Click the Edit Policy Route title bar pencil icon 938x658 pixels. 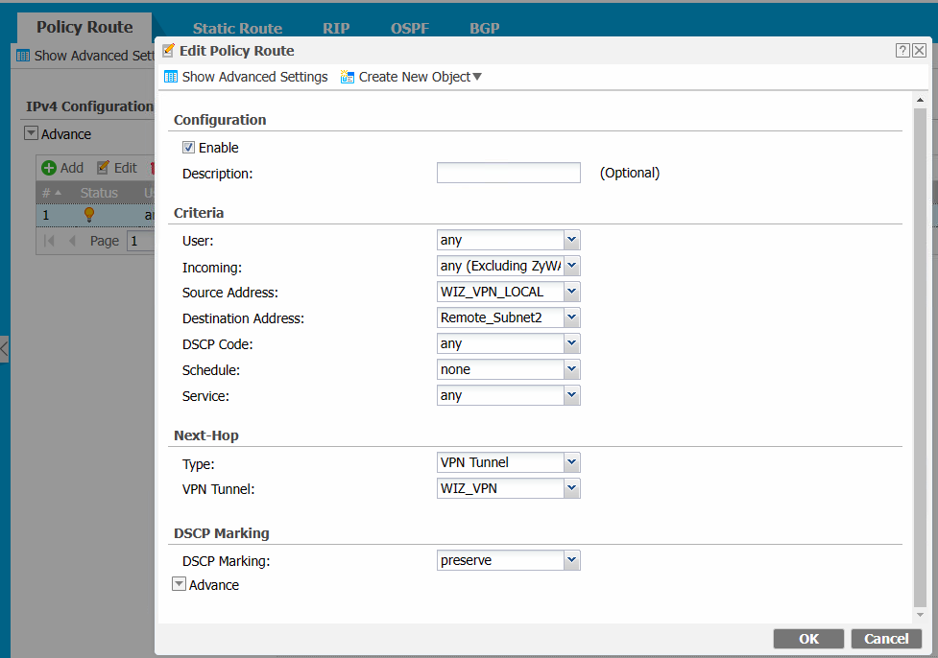click(167, 50)
